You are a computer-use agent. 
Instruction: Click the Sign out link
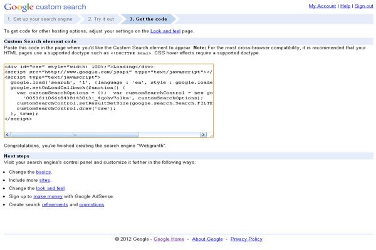pyautogui.click(x=363, y=6)
